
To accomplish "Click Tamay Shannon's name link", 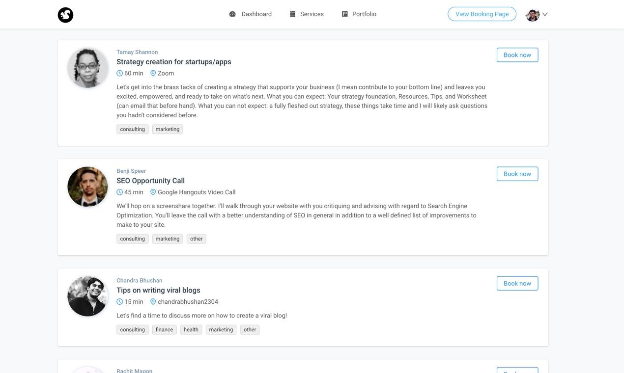I will tap(137, 52).
